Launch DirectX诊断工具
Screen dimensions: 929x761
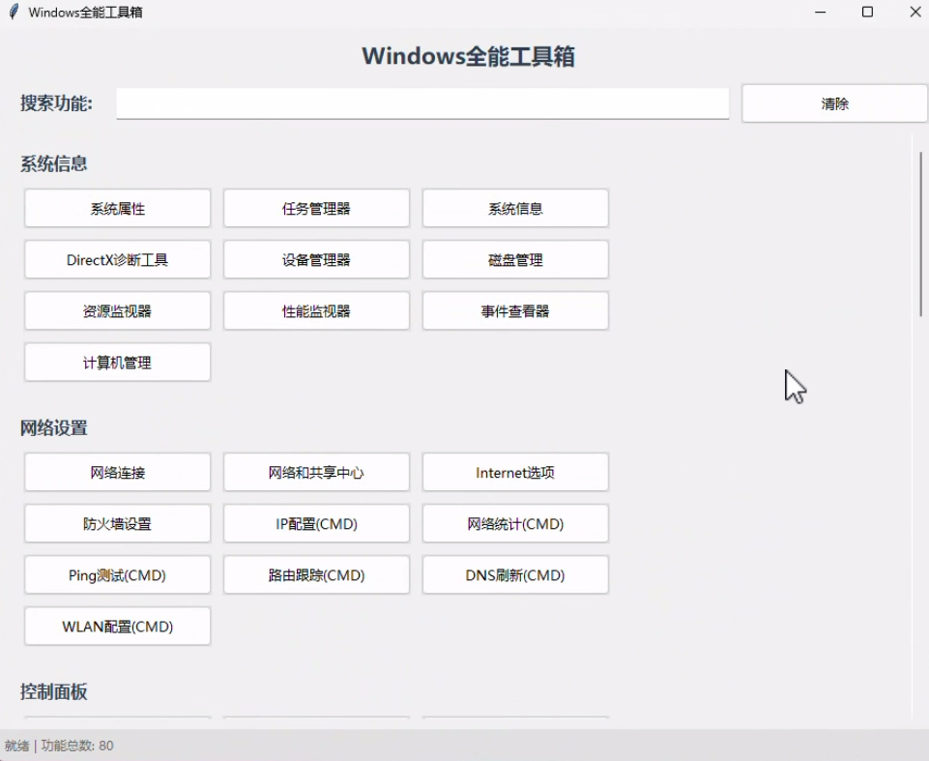click(117, 259)
